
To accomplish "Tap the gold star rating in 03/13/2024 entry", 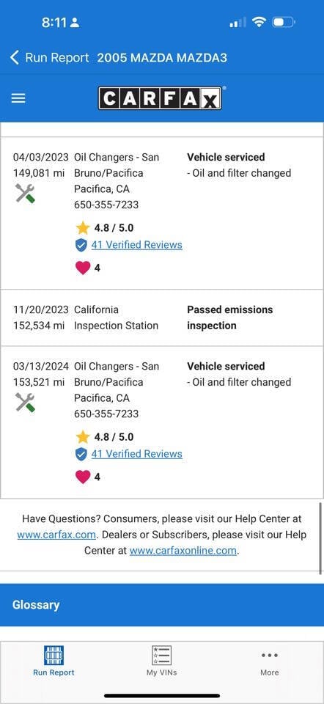I will [83, 437].
